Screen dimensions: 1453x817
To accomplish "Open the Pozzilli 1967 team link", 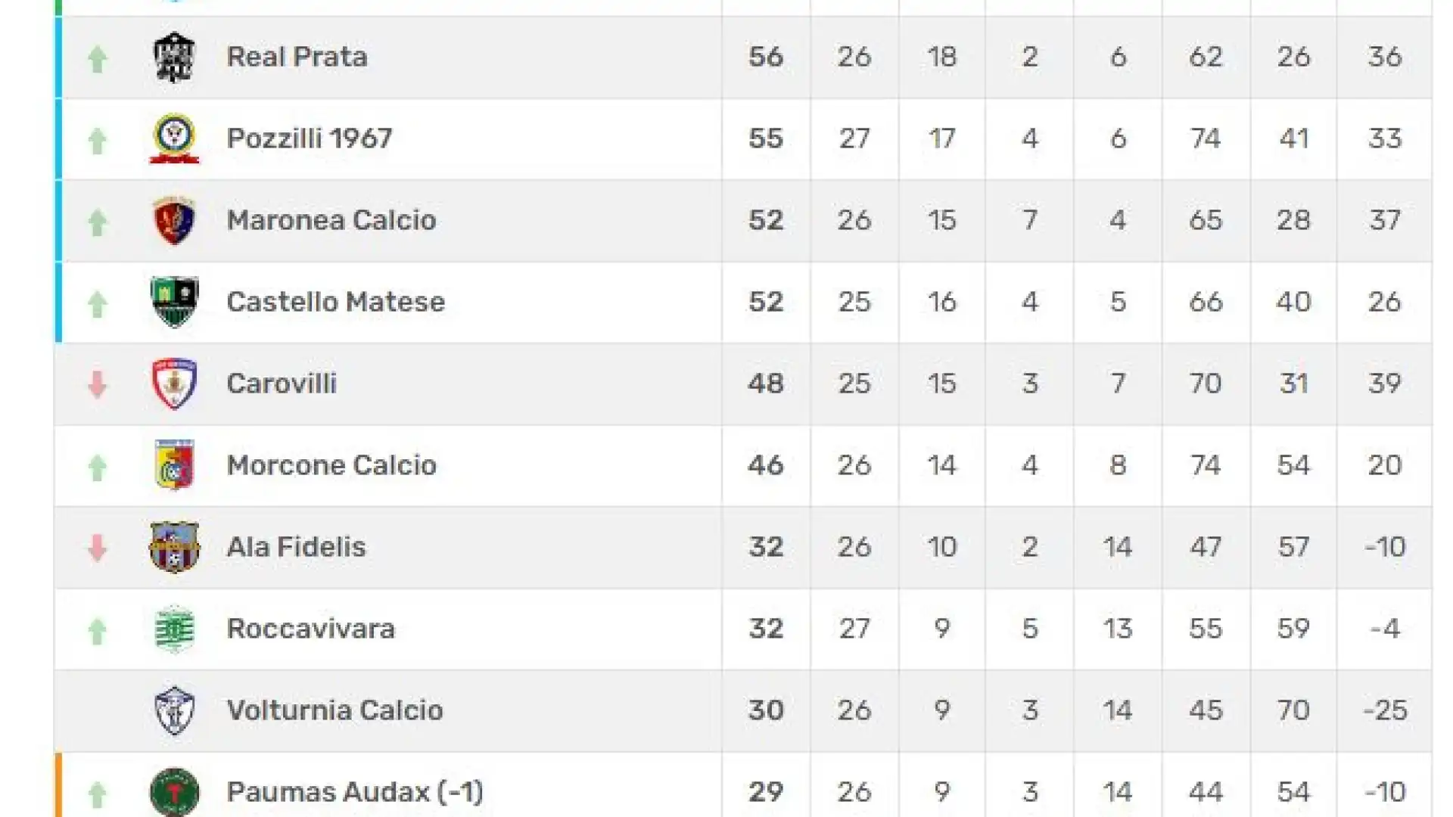I will (310, 138).
